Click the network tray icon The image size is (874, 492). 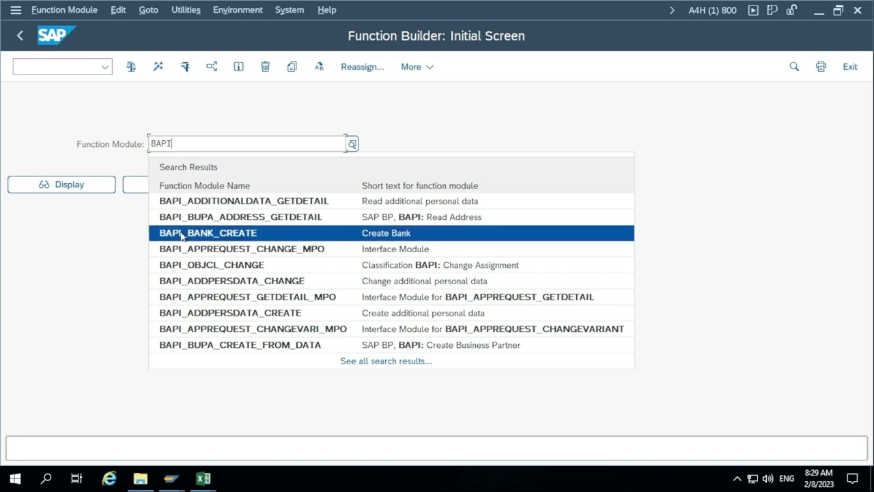coord(752,479)
